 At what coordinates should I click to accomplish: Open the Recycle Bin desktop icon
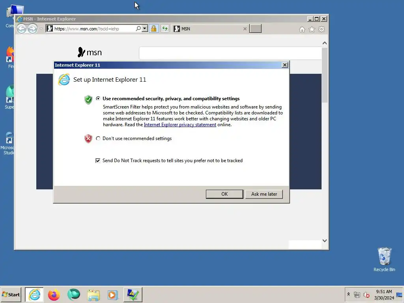point(384,260)
